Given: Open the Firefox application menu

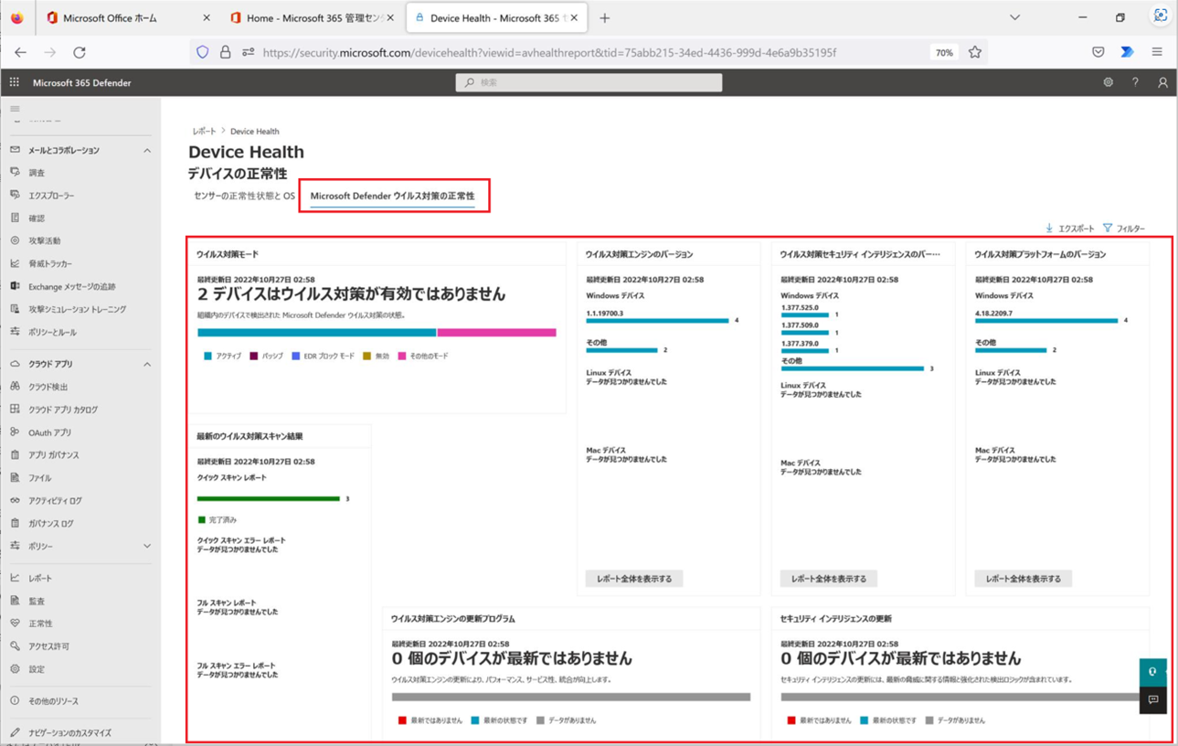Looking at the screenshot, I should 1157,52.
